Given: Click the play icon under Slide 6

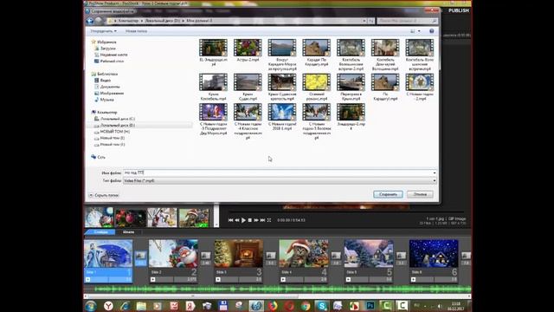Looking at the screenshot, I should coord(414,279).
